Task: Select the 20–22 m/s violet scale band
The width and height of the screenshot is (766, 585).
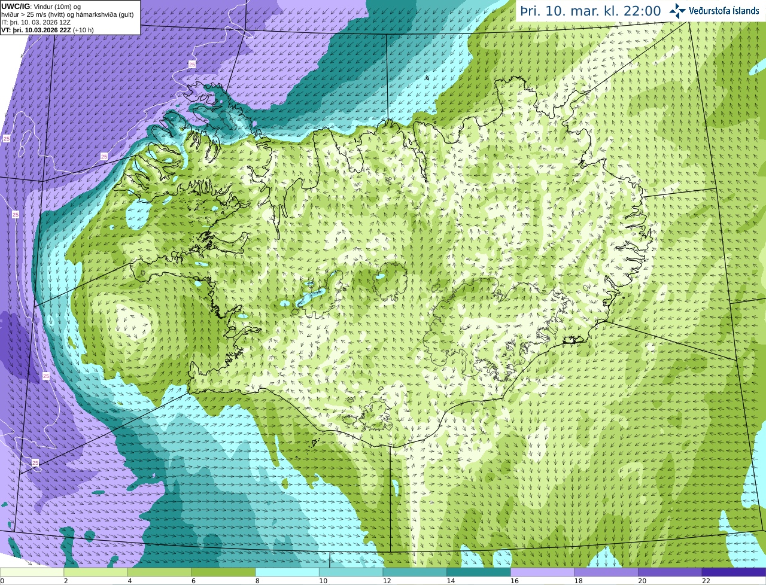Action: click(670, 572)
